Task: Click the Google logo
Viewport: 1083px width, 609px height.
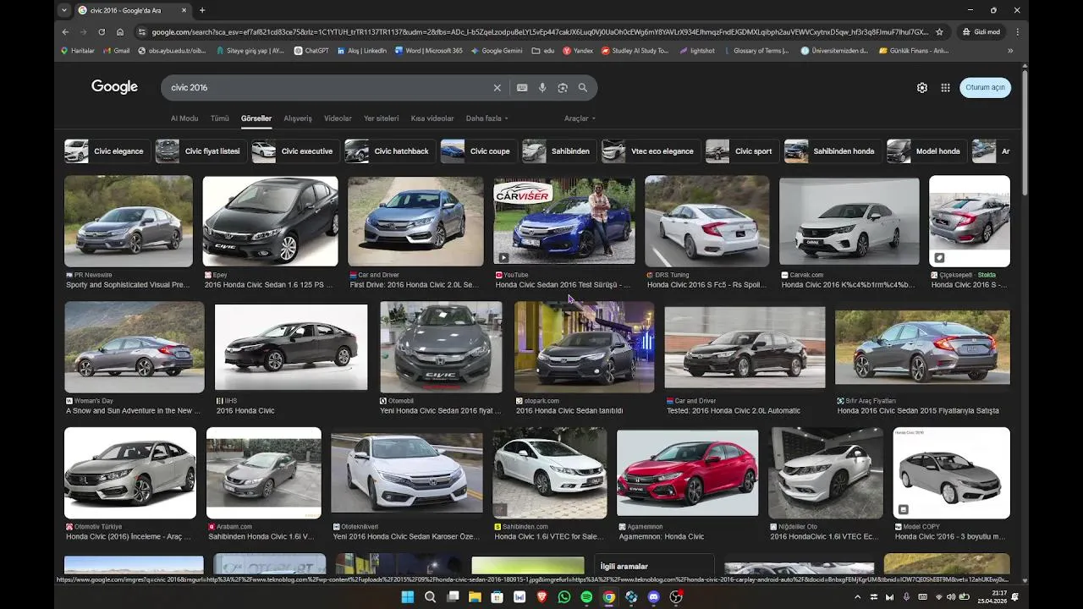Action: click(114, 87)
